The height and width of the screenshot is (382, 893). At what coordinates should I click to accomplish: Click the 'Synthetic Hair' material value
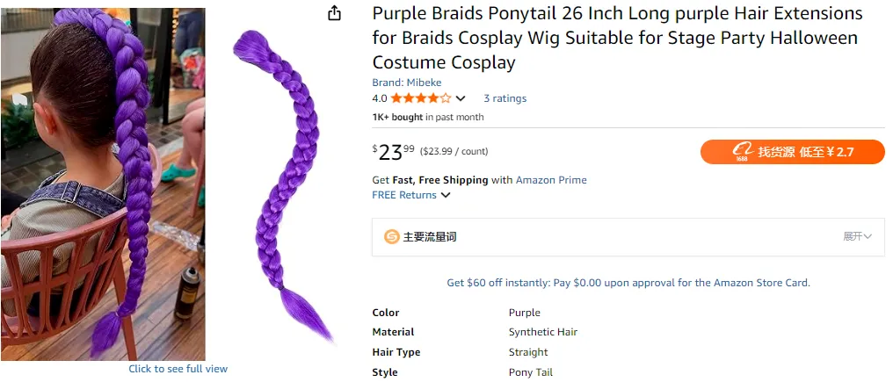point(543,332)
